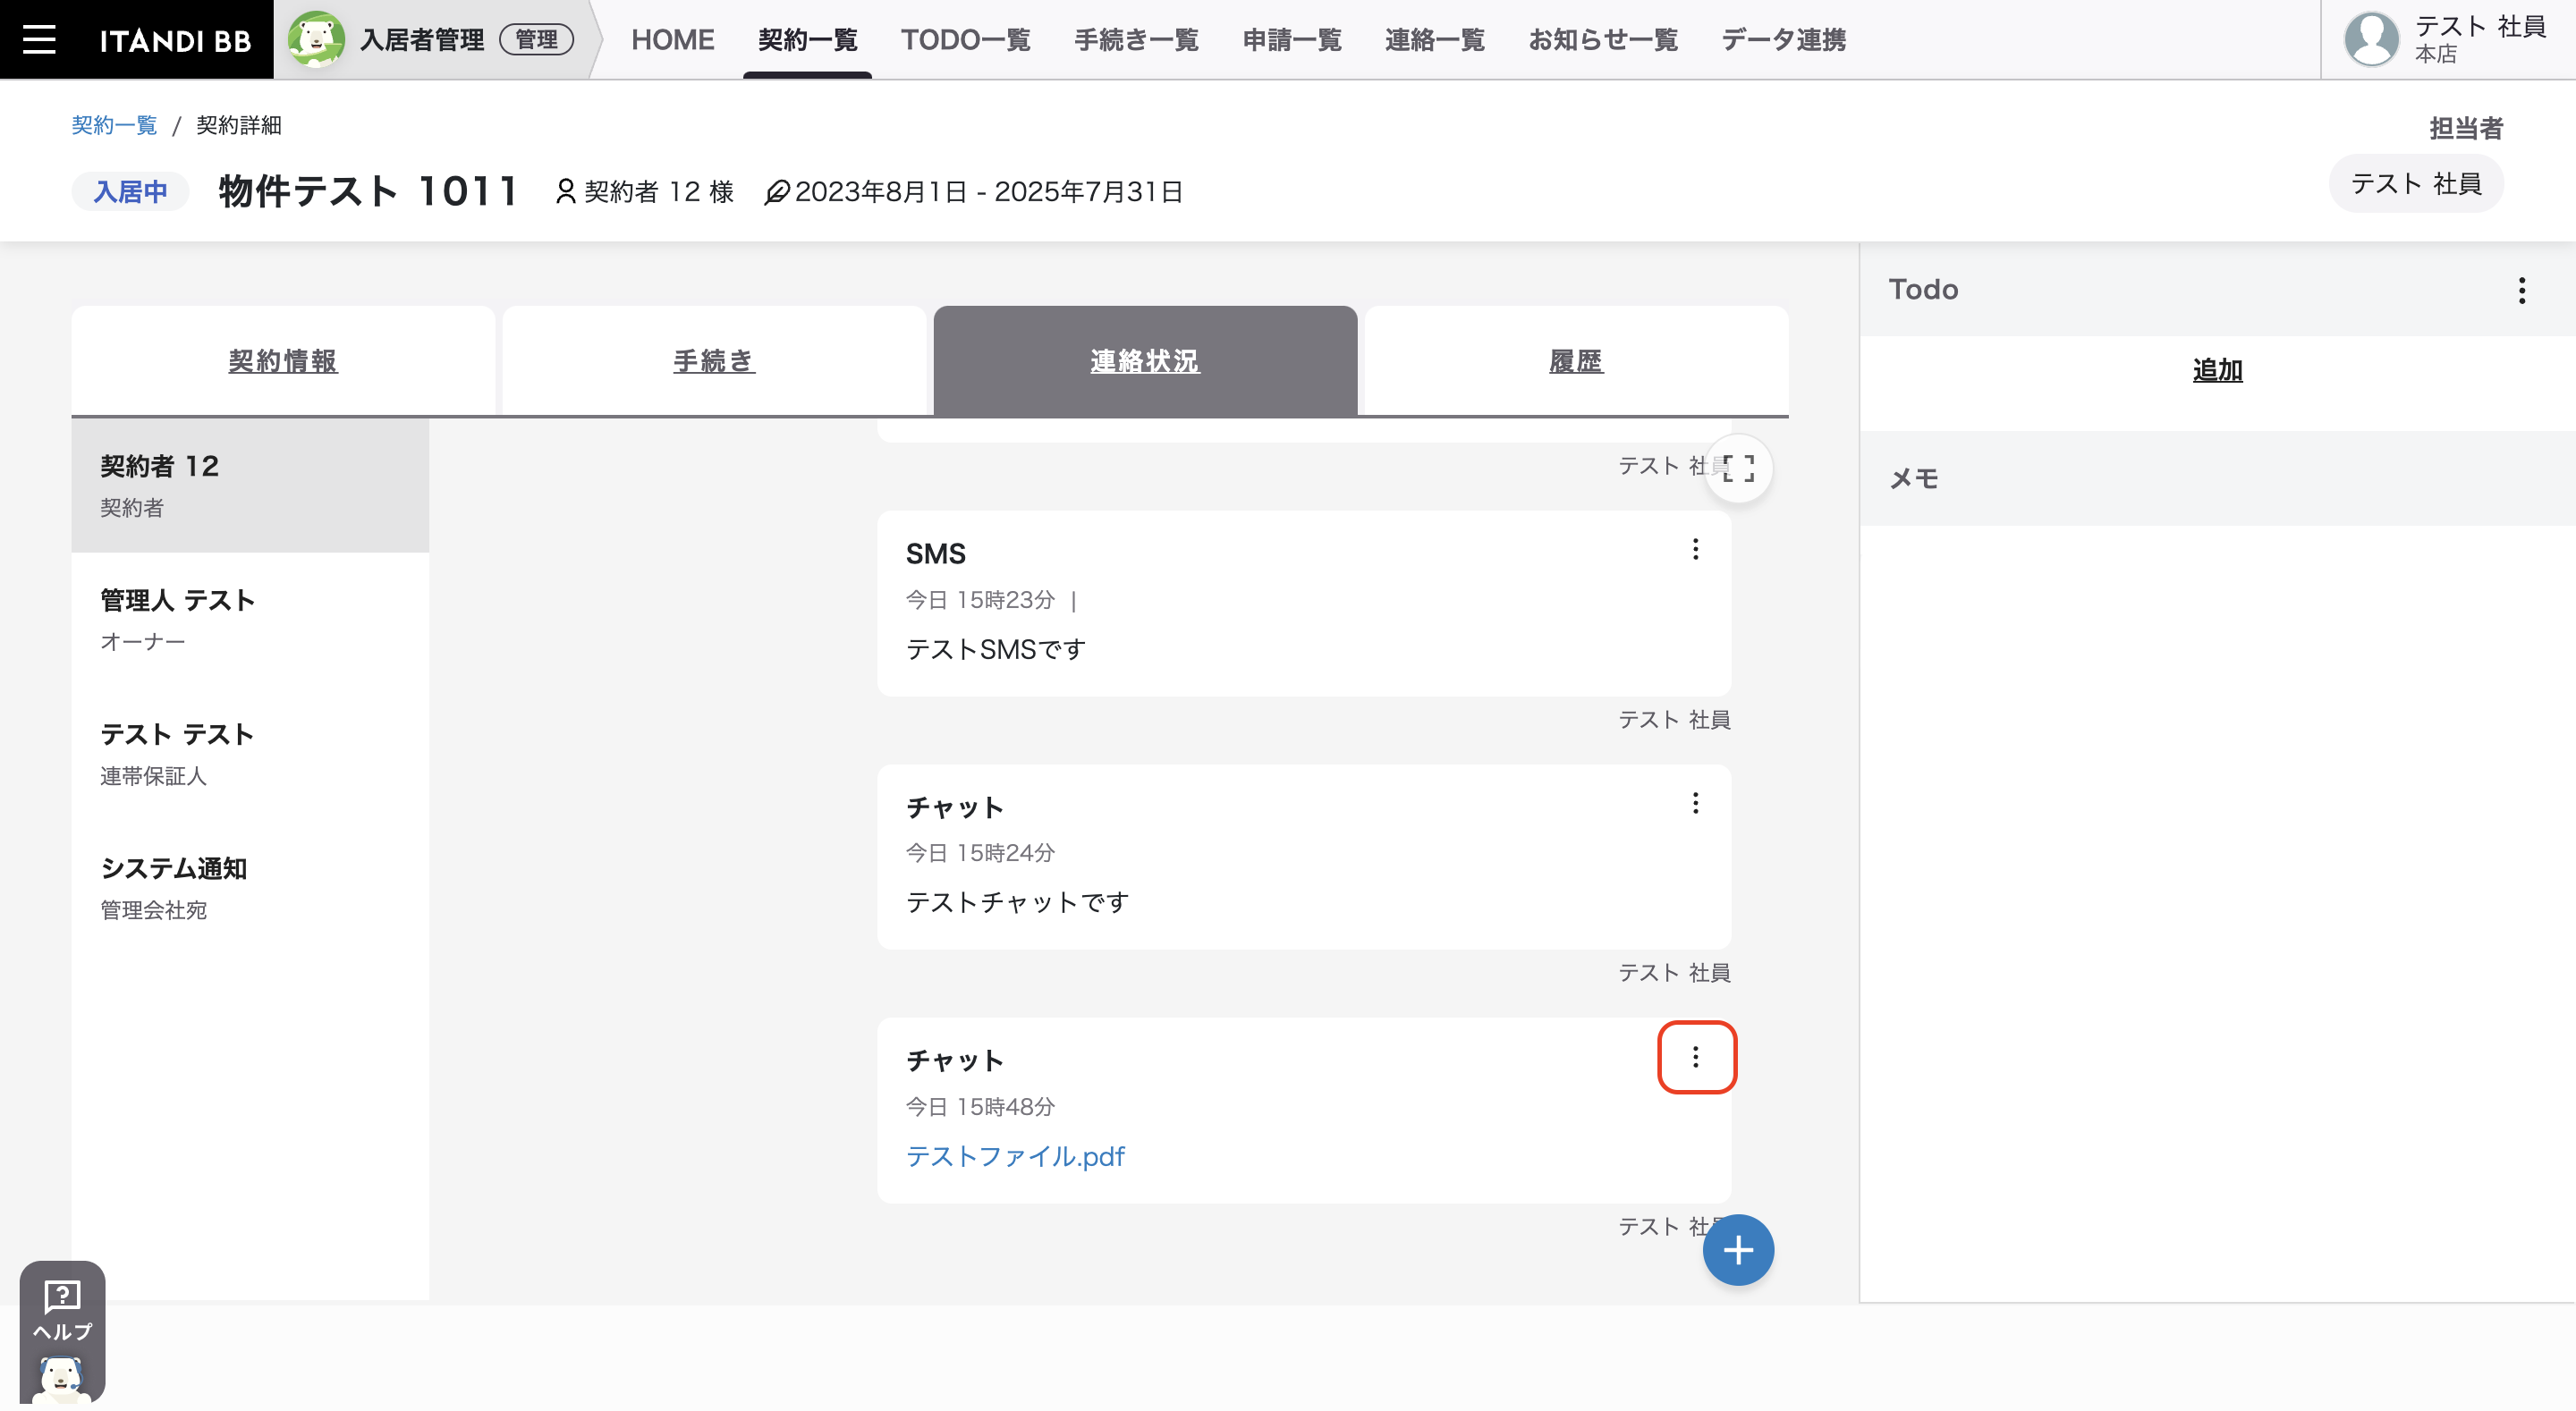This screenshot has height=1411, width=2576.
Task: Select 管理人 テスト in contact list
Action: [250, 619]
